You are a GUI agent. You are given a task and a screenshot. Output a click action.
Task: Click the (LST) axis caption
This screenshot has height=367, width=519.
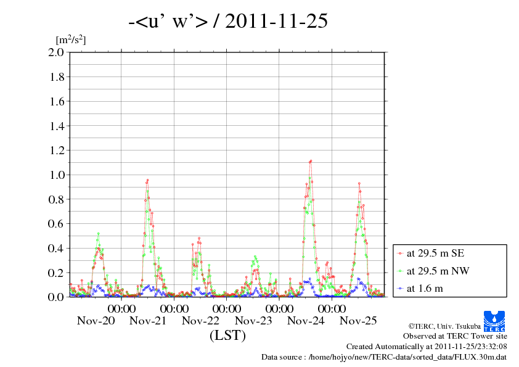tap(227, 336)
